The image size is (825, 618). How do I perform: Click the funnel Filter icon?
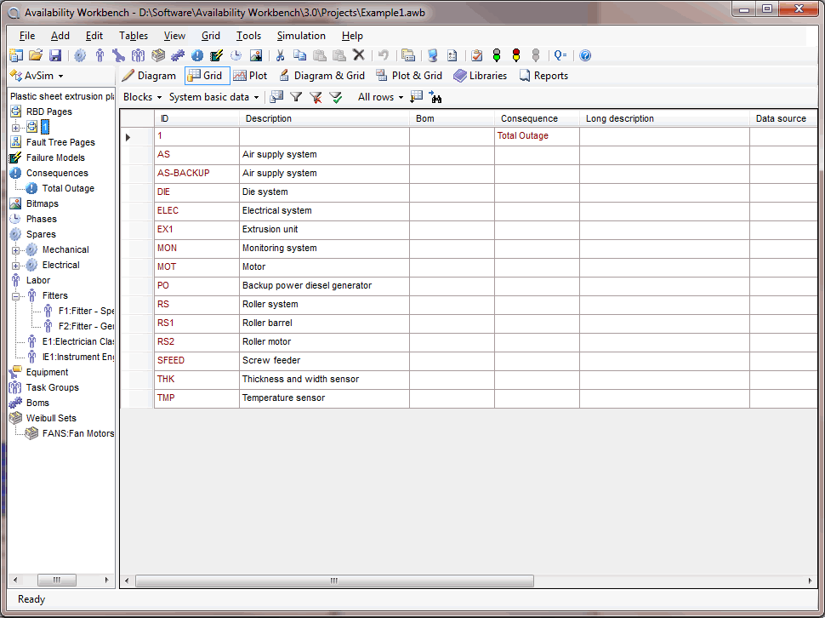pos(296,97)
